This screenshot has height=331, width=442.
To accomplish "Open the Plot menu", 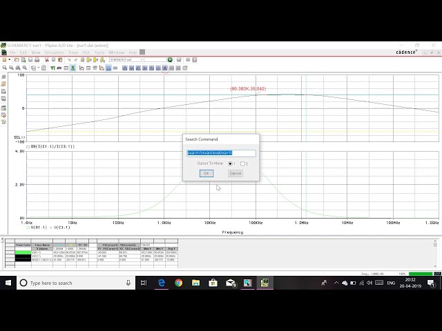I will tap(86, 52).
